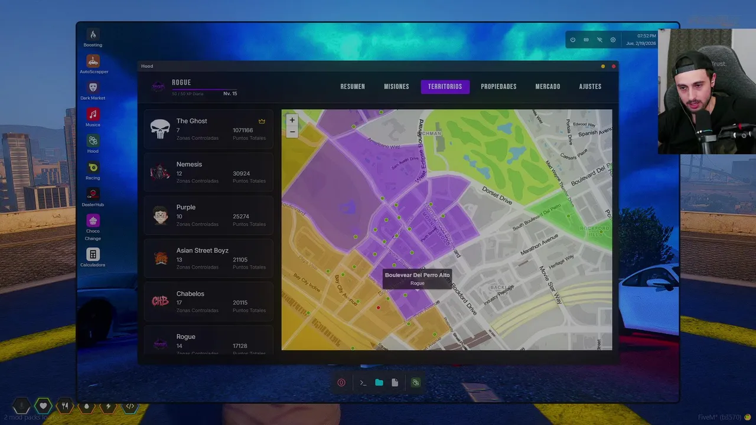Launch the Calculadora app icon
This screenshot has height=425, width=756.
click(x=93, y=254)
